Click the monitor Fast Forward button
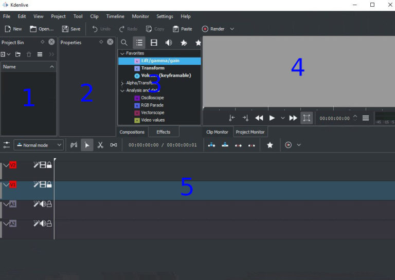Viewport: 395px width, 280px height. (x=293, y=118)
